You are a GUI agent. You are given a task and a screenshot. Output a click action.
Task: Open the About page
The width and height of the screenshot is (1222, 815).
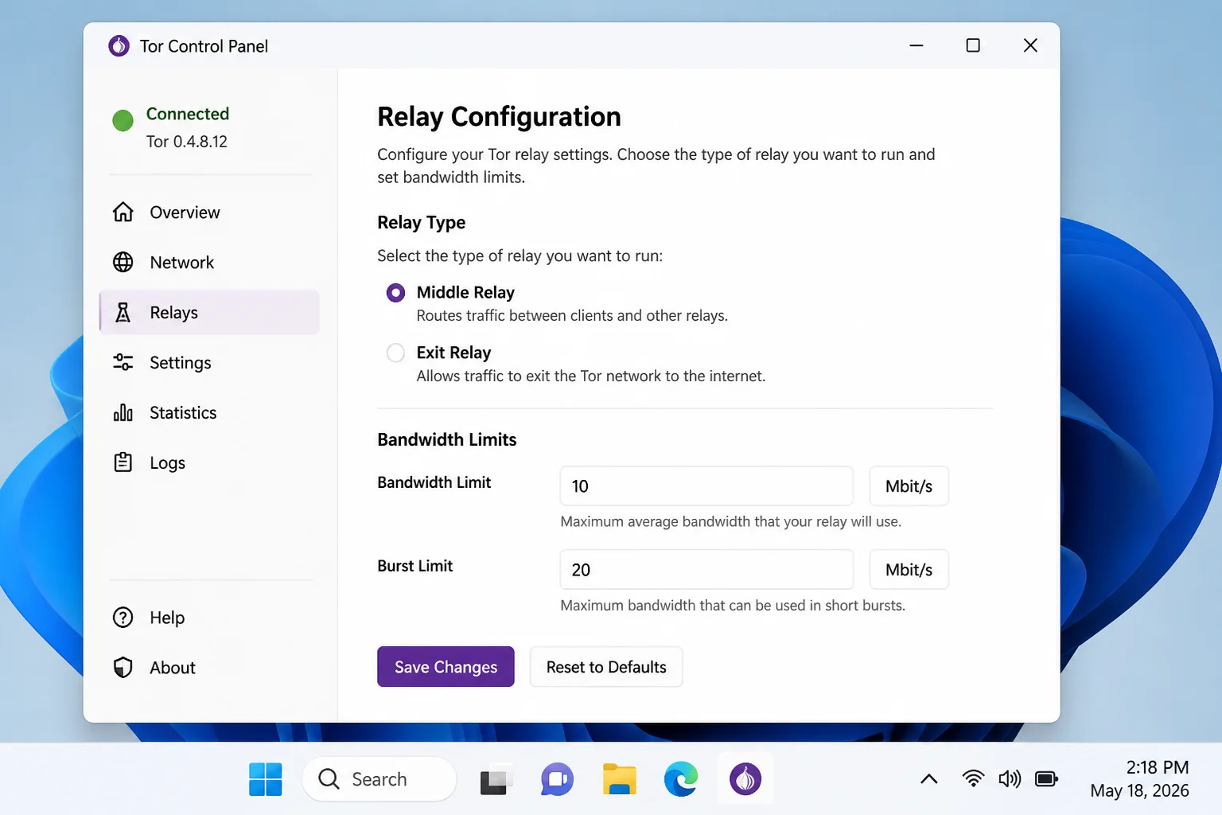(x=209, y=668)
